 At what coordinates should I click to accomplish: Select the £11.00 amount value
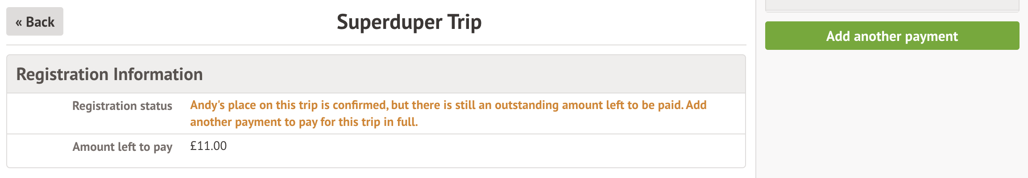[x=208, y=146]
